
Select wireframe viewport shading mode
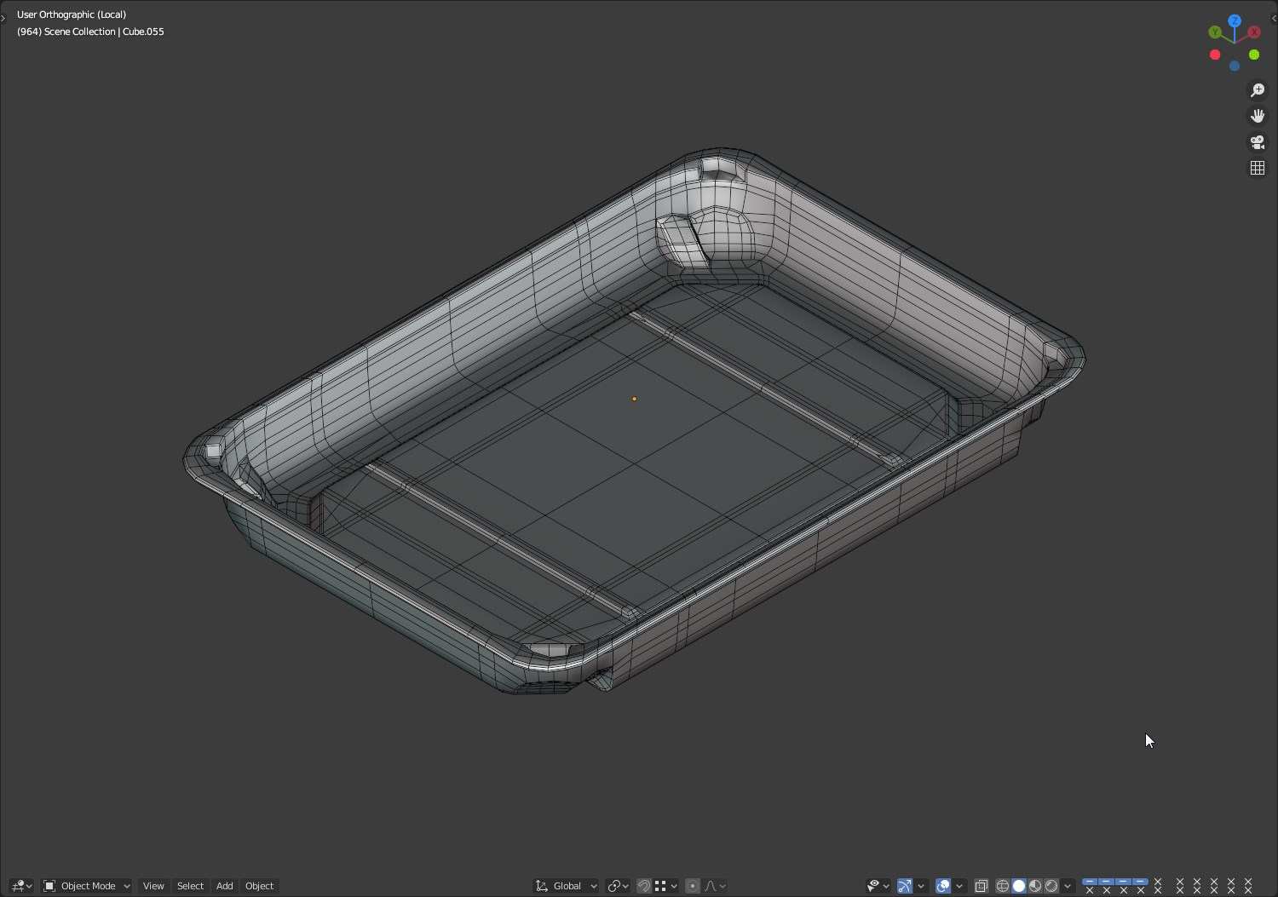point(1003,886)
